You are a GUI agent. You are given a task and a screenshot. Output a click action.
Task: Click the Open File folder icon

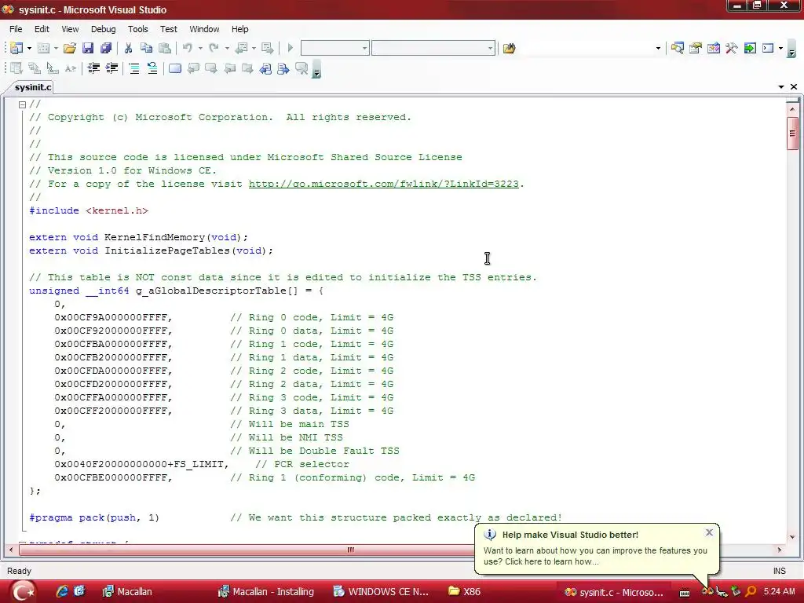point(70,48)
